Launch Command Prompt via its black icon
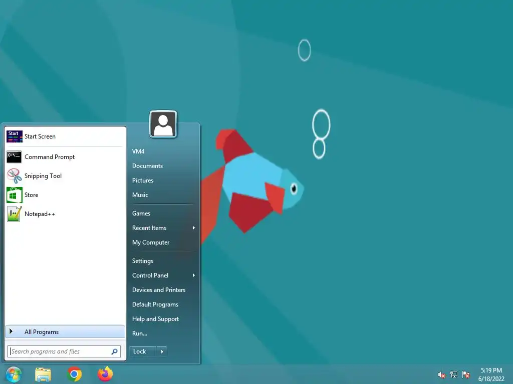Image resolution: width=513 pixels, height=384 pixels. coord(14,156)
